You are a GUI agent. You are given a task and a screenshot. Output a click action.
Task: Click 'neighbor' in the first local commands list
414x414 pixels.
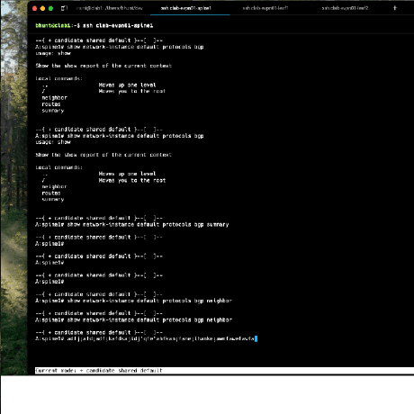pyautogui.click(x=54, y=98)
